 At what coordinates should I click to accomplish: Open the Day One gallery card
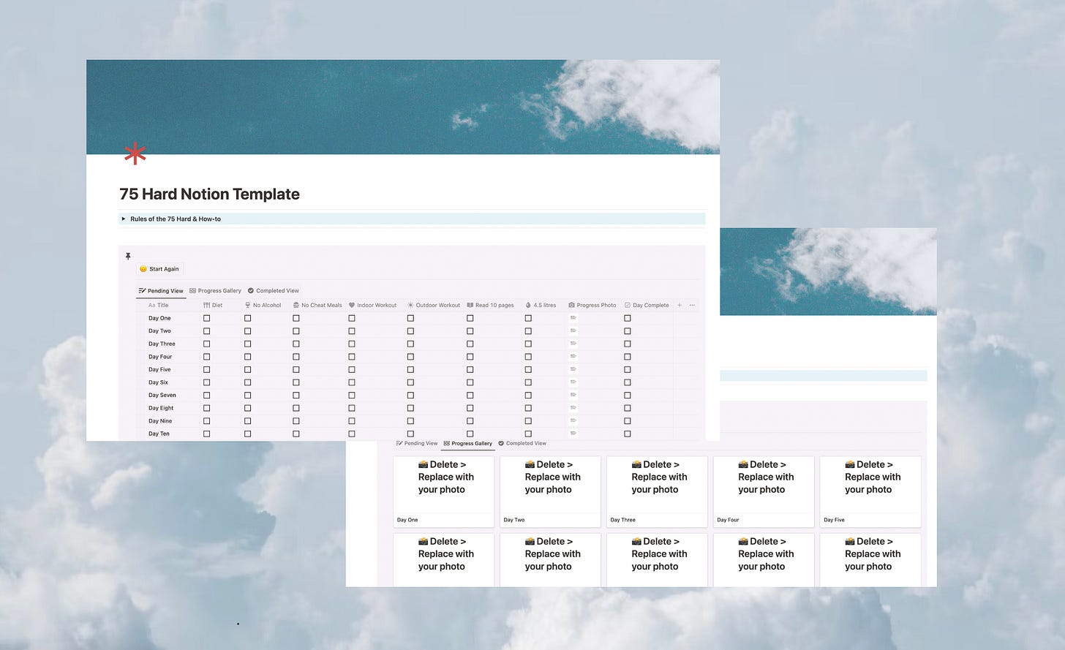click(x=444, y=491)
